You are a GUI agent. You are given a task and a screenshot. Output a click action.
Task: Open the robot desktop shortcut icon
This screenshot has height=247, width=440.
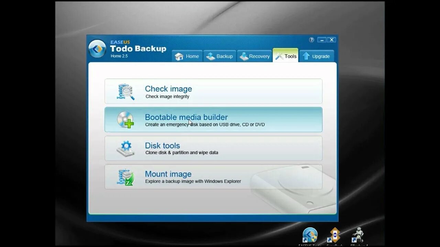click(x=358, y=237)
